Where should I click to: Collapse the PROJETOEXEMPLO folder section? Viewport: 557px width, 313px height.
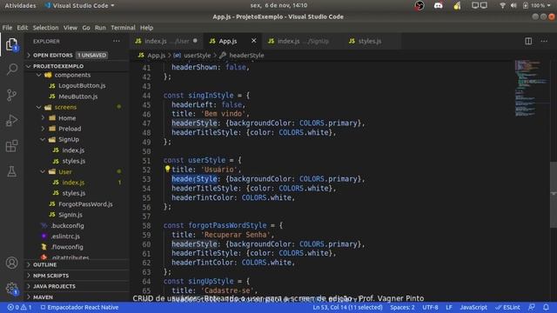77,66
